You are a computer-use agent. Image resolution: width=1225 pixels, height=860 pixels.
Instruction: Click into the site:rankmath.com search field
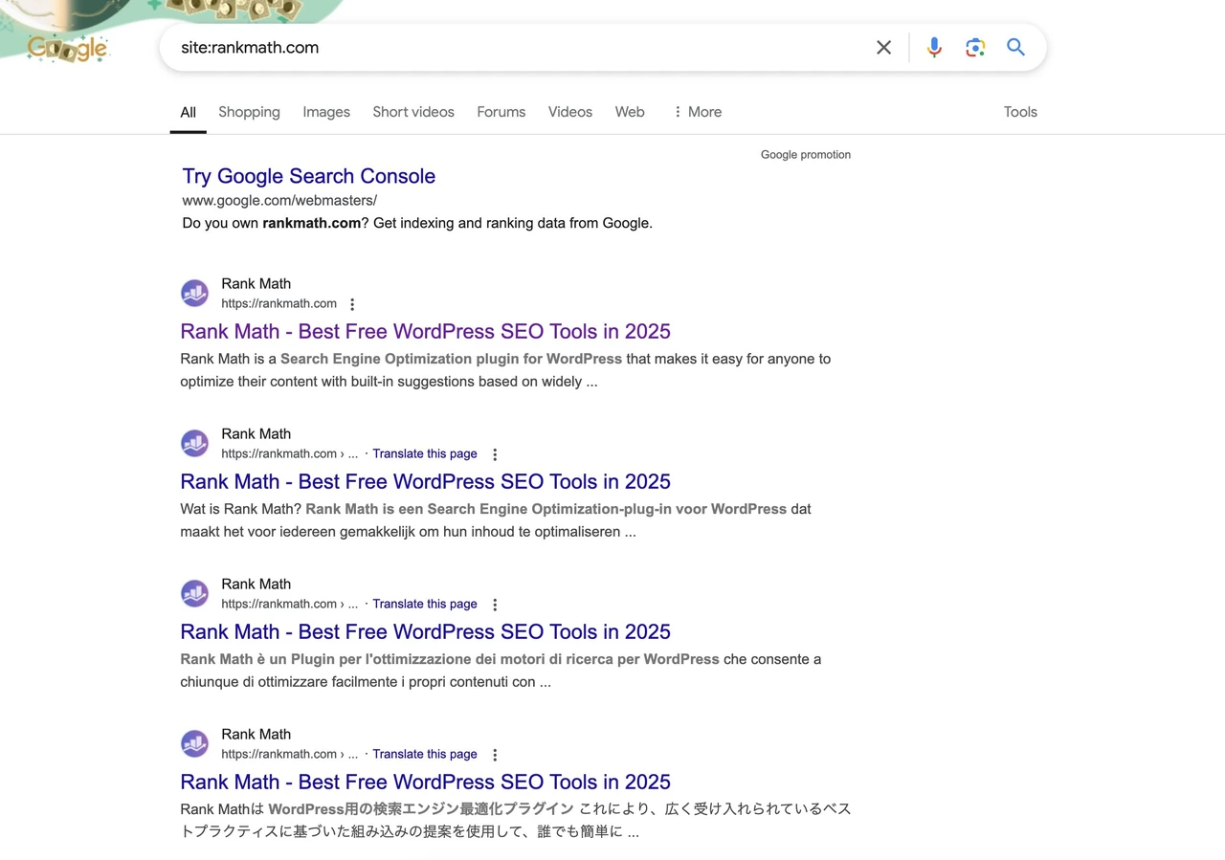pyautogui.click(x=517, y=48)
